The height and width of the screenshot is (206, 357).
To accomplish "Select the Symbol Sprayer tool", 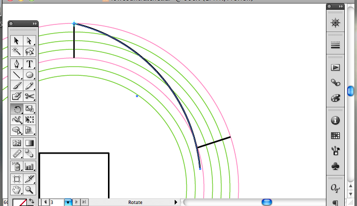I will pyautogui.click(x=16, y=166).
